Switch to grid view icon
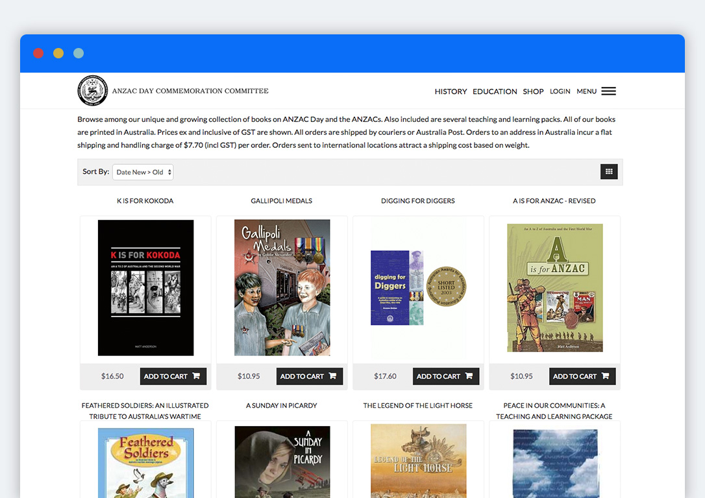This screenshot has width=705, height=498. [x=609, y=172]
